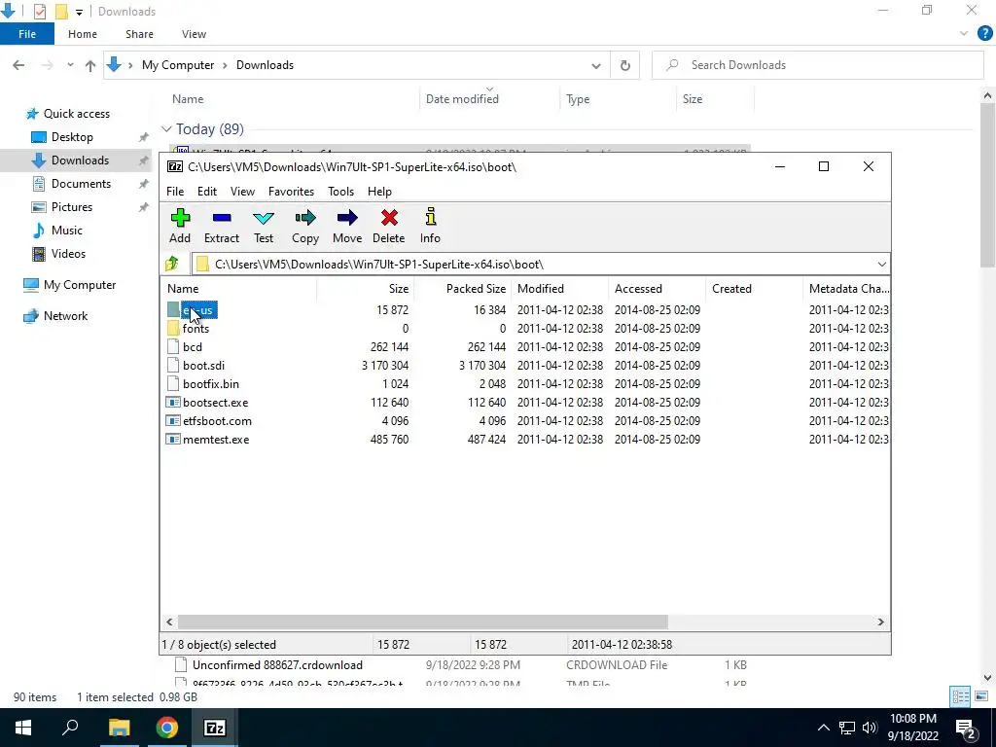Open the 7-Zip View menu

tap(242, 192)
